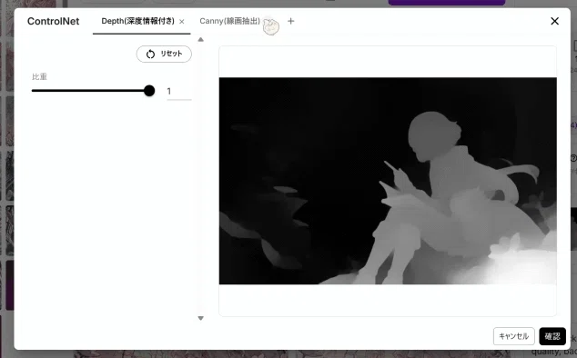Click the scroll up arrow of panel
Screen dimensions: 577x358
(200, 40)
